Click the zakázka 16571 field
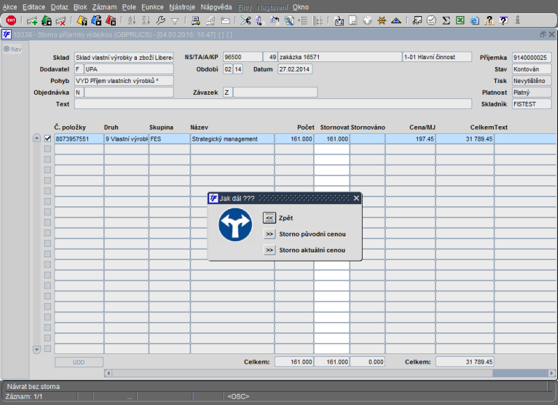The image size is (558, 405). [x=340, y=57]
